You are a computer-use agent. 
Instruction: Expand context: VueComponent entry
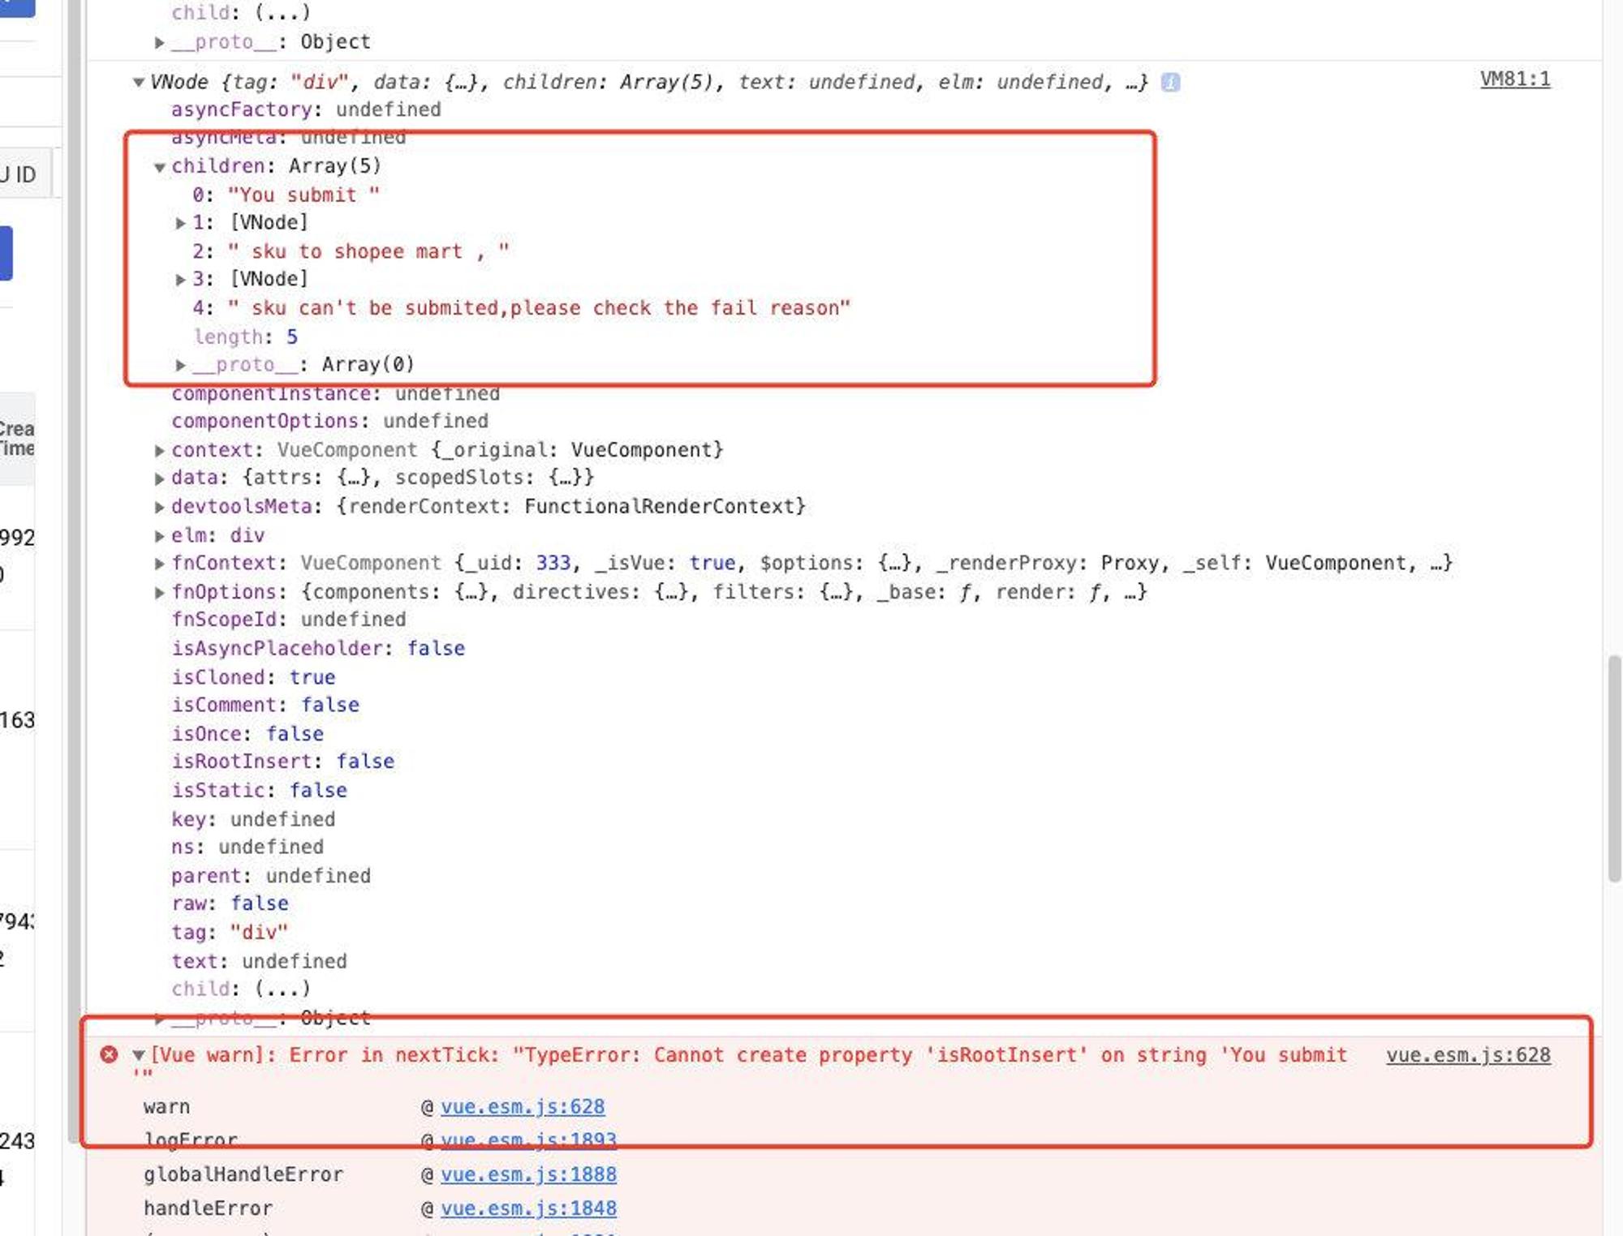pyautogui.click(x=160, y=450)
